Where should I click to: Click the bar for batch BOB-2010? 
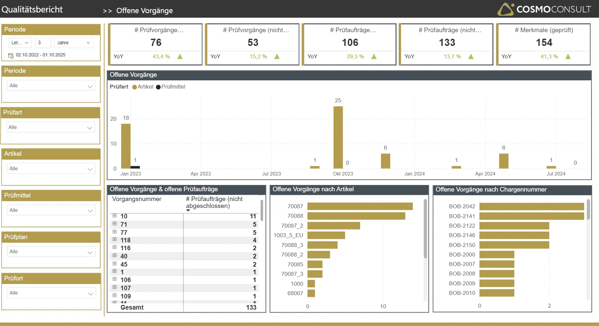tap(497, 293)
